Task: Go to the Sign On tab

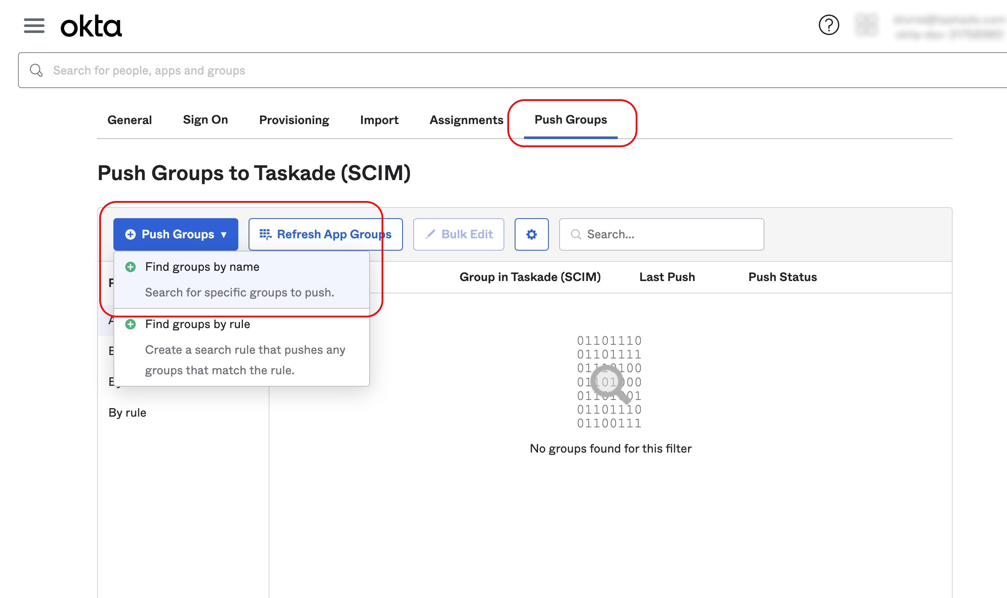Action: 205,120
